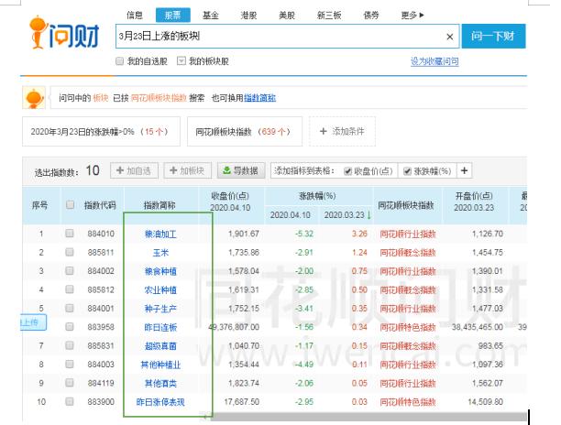Click the 上传 button on left edge
The image size is (561, 425).
tap(33, 322)
